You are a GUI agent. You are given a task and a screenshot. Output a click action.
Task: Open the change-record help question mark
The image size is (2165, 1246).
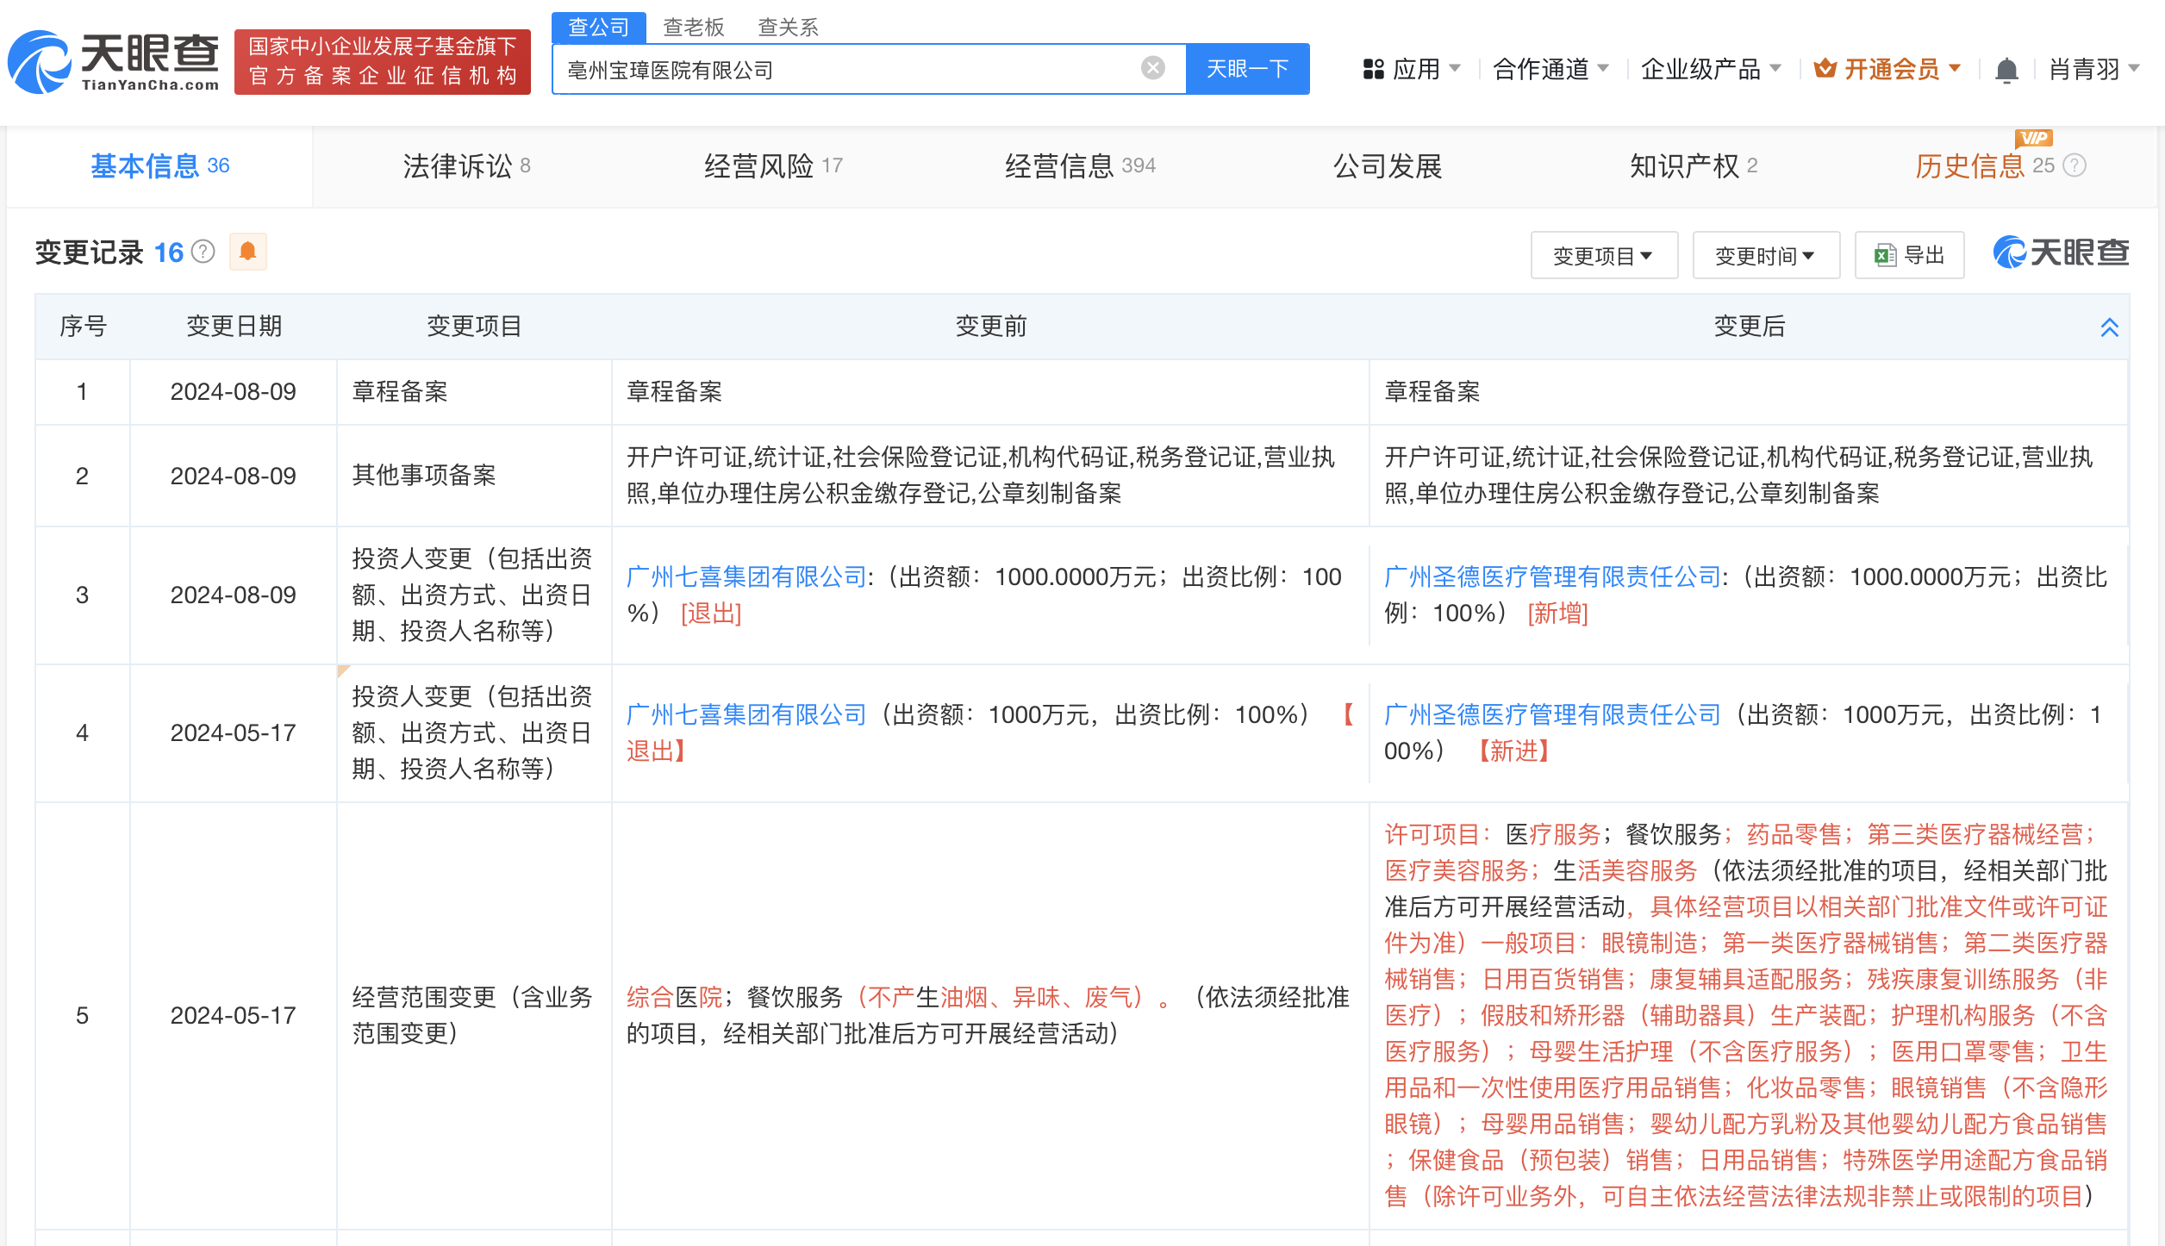pyautogui.click(x=203, y=252)
